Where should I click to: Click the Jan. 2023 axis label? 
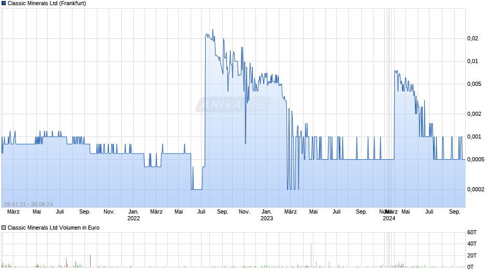click(x=266, y=215)
